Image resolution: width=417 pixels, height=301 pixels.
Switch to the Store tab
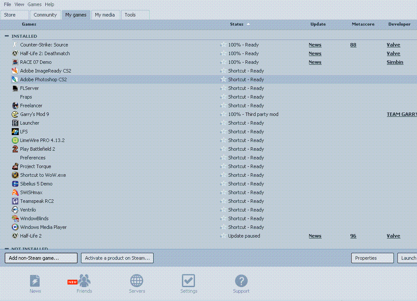[14, 15]
